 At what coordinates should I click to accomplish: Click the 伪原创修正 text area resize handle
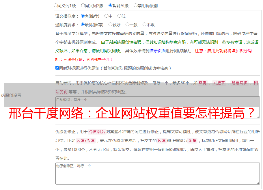pyautogui.click(x=258, y=182)
